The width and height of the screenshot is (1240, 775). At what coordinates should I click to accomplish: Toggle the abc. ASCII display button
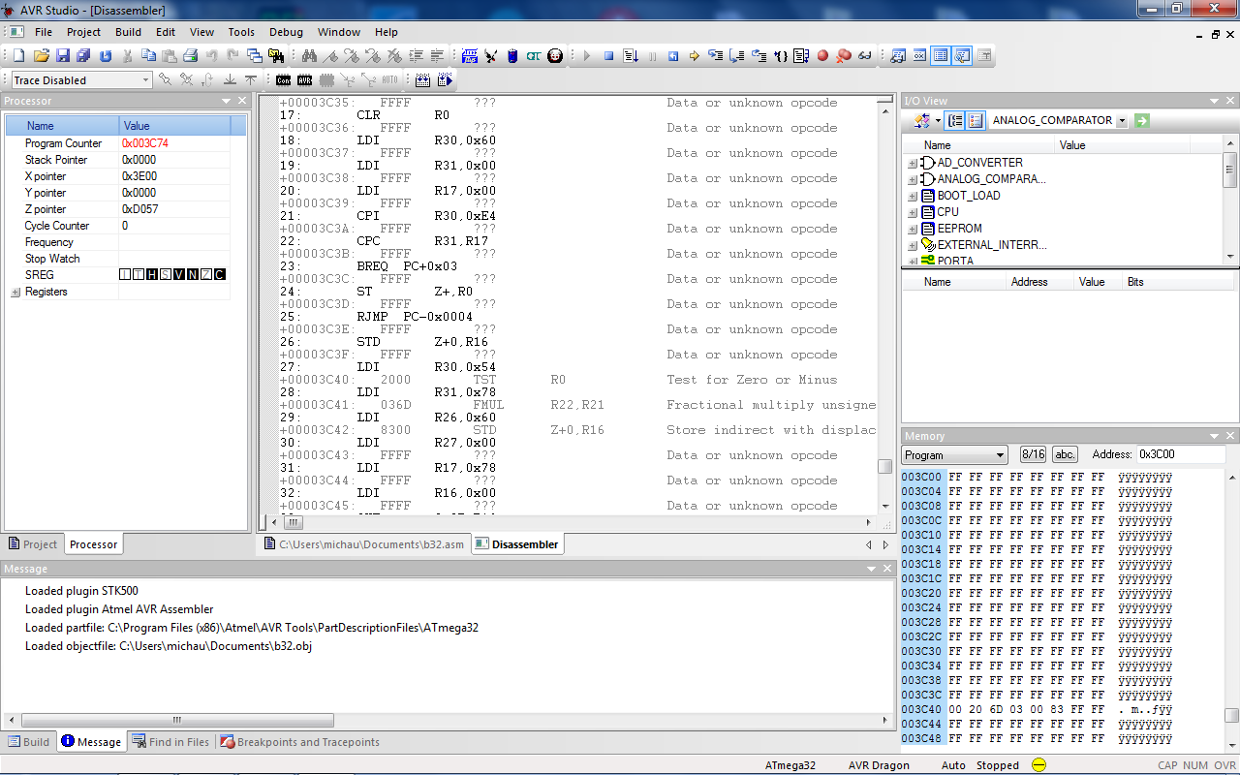pos(1065,454)
